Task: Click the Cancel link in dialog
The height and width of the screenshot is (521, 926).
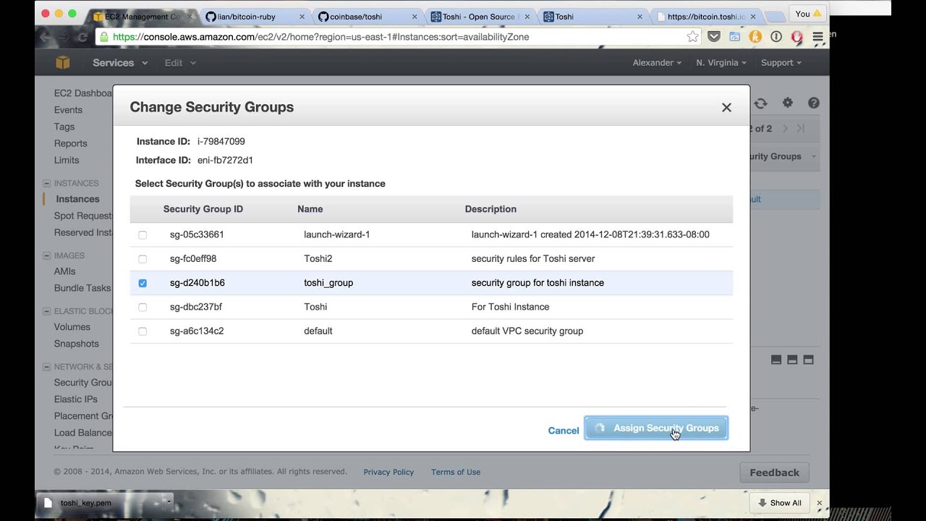Action: point(563,431)
